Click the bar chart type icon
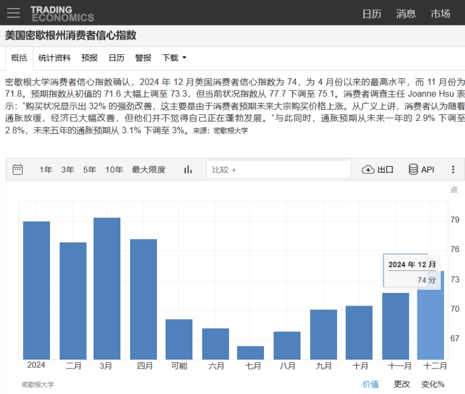This screenshot has width=465, height=394. pos(188,170)
